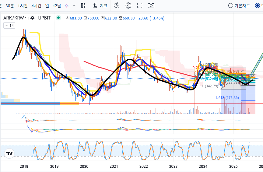Click the 2025 time axis label

click(233, 167)
